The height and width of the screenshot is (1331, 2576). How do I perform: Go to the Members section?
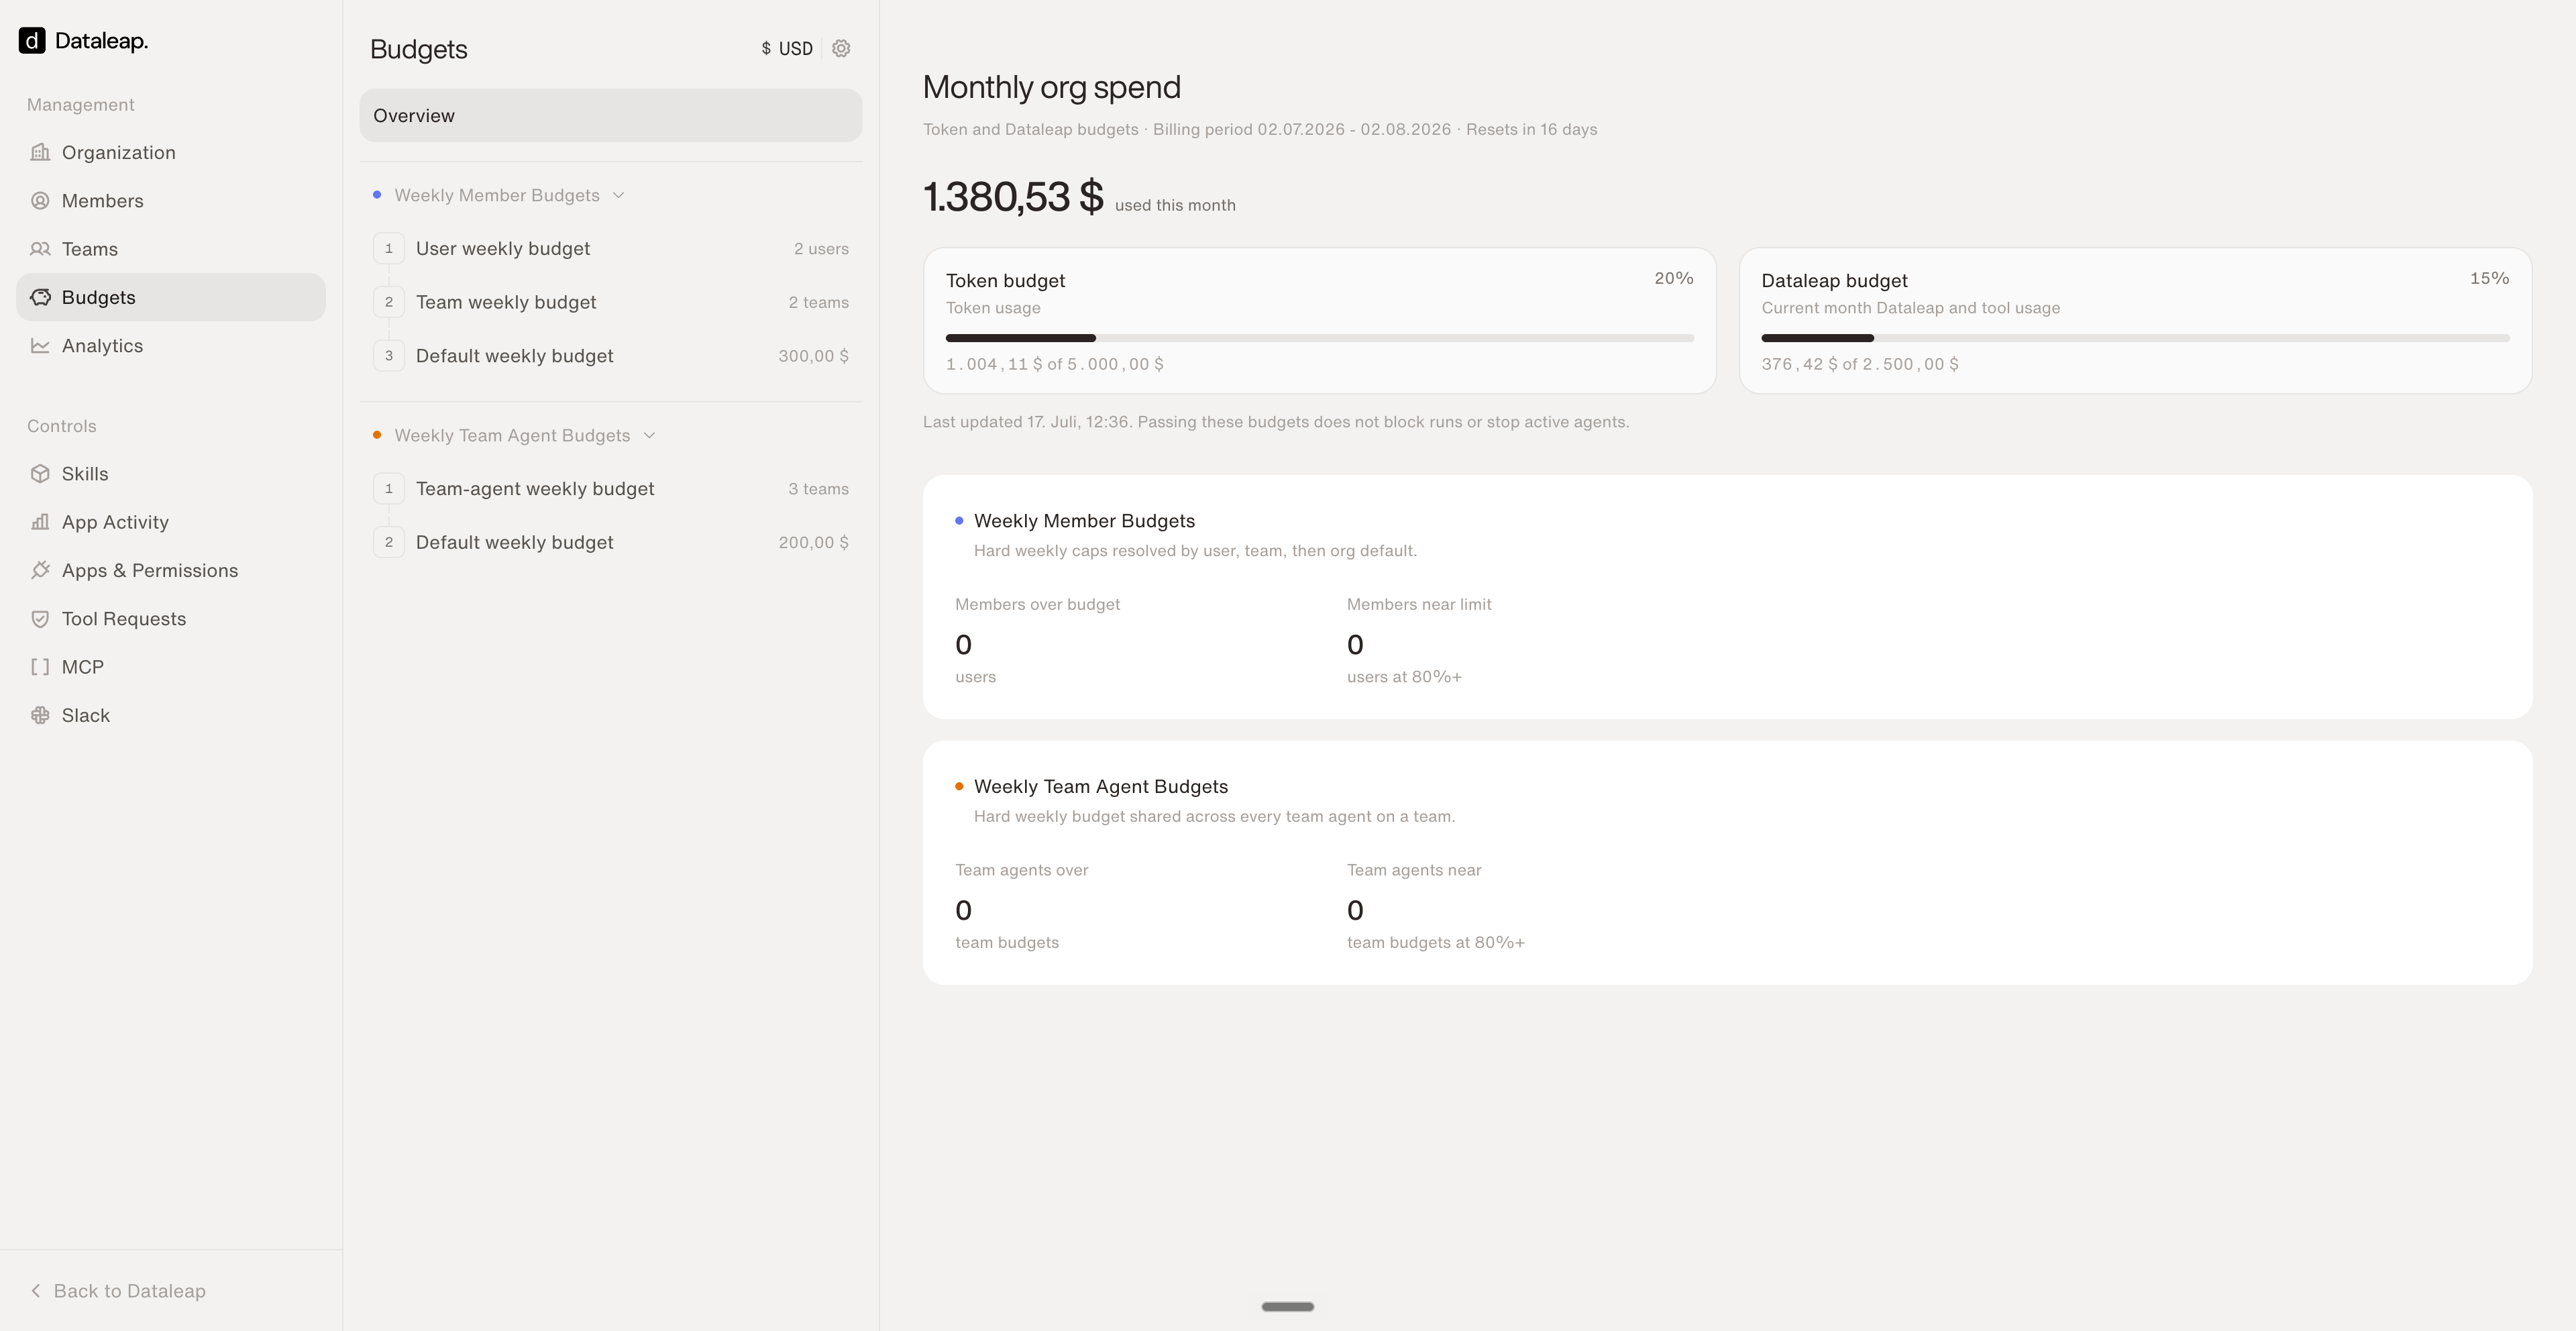[x=171, y=201]
